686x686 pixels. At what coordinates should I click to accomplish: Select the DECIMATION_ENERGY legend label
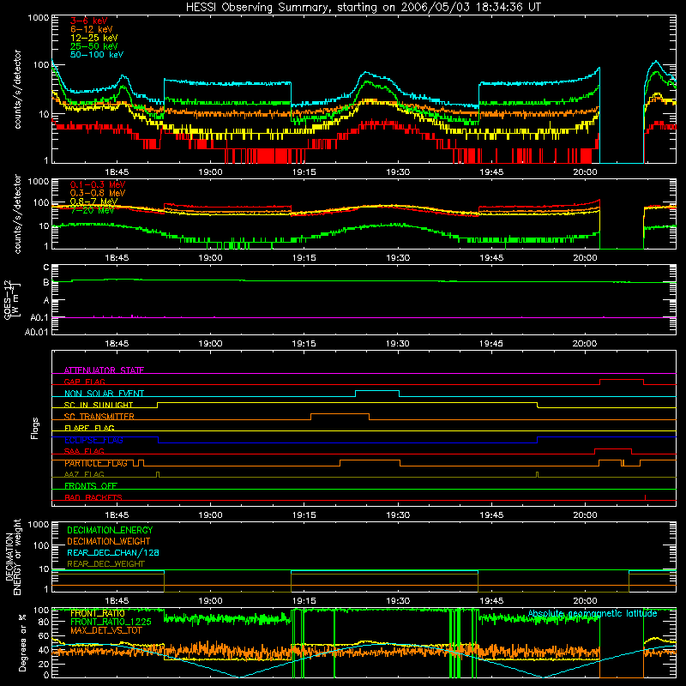(x=110, y=530)
